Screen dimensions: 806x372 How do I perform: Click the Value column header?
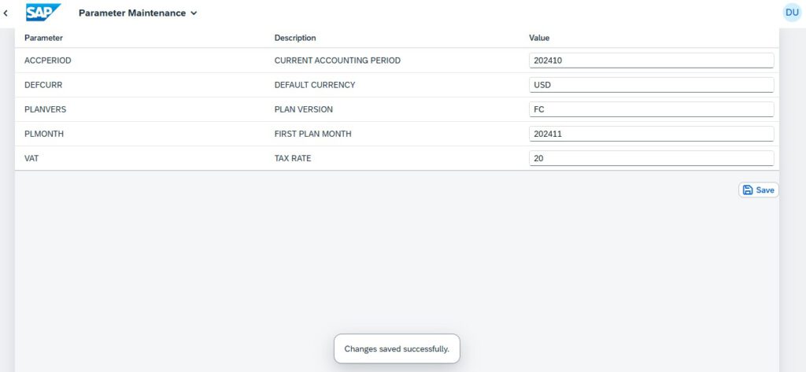(x=539, y=38)
